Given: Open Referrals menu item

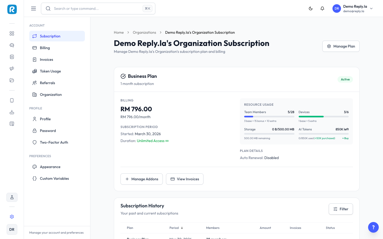Looking at the screenshot, I should click(57, 83).
